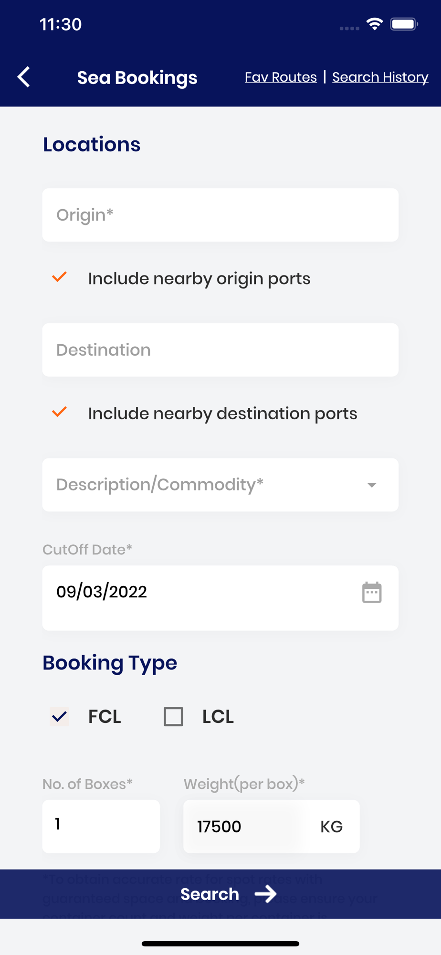The image size is (441, 955).
Task: Edit the Weight per box value 17500
Action: coord(243,827)
